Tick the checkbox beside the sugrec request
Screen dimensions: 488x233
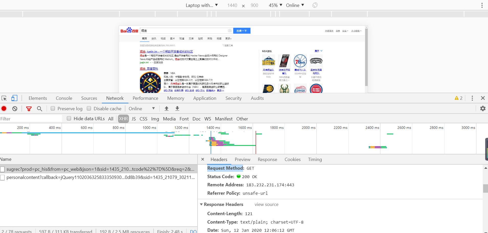(3, 169)
